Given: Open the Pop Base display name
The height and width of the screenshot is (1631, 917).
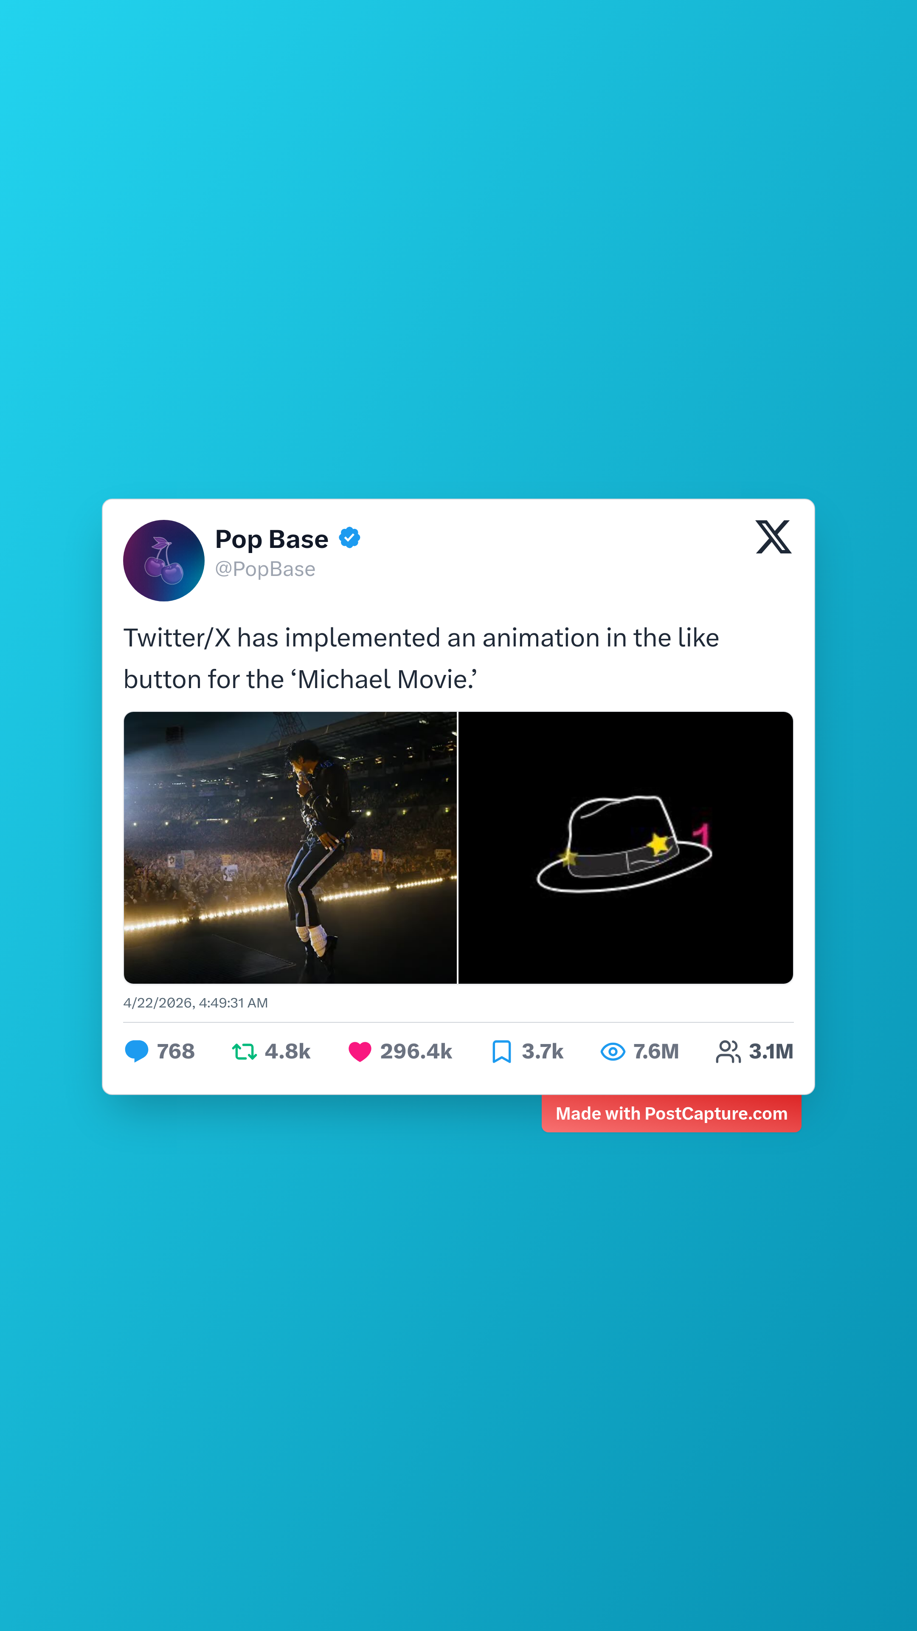Looking at the screenshot, I should pyautogui.click(x=272, y=539).
